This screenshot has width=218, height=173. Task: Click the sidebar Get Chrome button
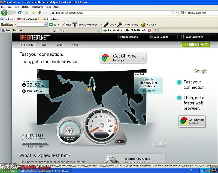click(x=192, y=121)
